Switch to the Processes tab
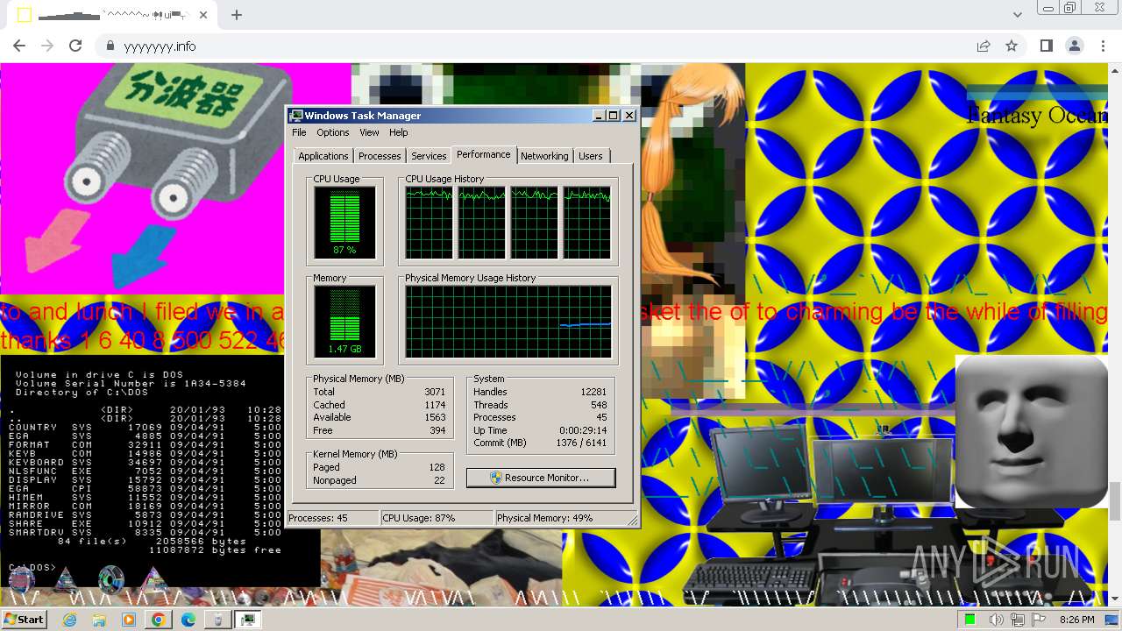 click(x=380, y=156)
